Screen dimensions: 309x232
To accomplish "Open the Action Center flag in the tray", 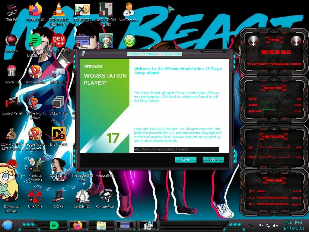I will [x=261, y=225].
